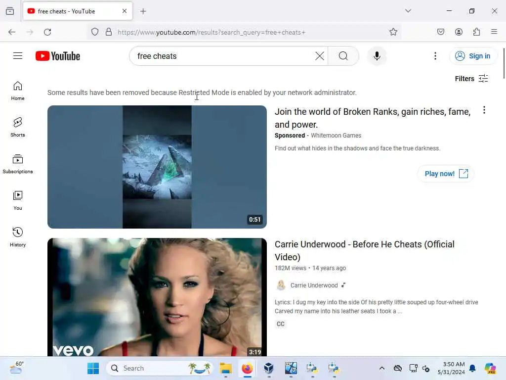Image resolution: width=506 pixels, height=380 pixels.
Task: Click the YouTube logo
Action: point(58,56)
